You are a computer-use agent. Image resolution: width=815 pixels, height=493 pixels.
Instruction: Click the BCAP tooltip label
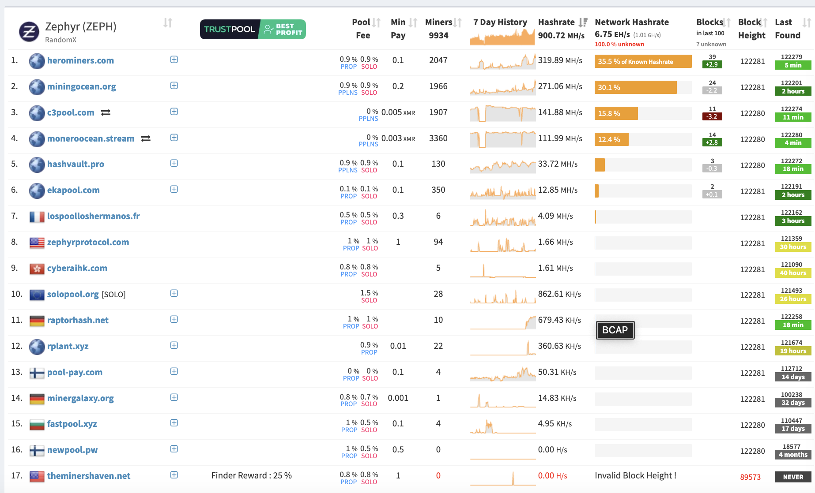tap(615, 330)
